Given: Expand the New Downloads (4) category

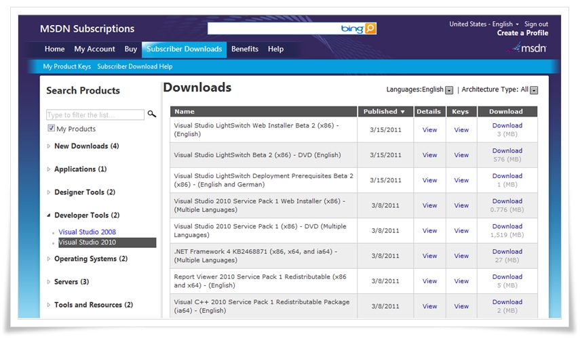Looking at the screenshot, I should (48, 146).
